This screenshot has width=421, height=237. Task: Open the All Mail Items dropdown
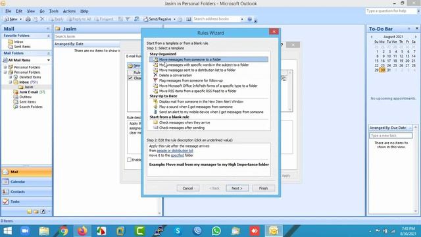click(48, 60)
